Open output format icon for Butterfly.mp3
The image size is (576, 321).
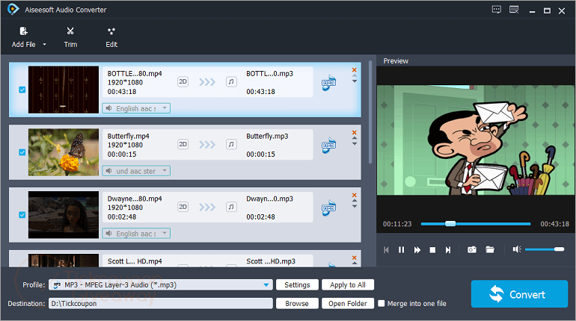click(329, 146)
